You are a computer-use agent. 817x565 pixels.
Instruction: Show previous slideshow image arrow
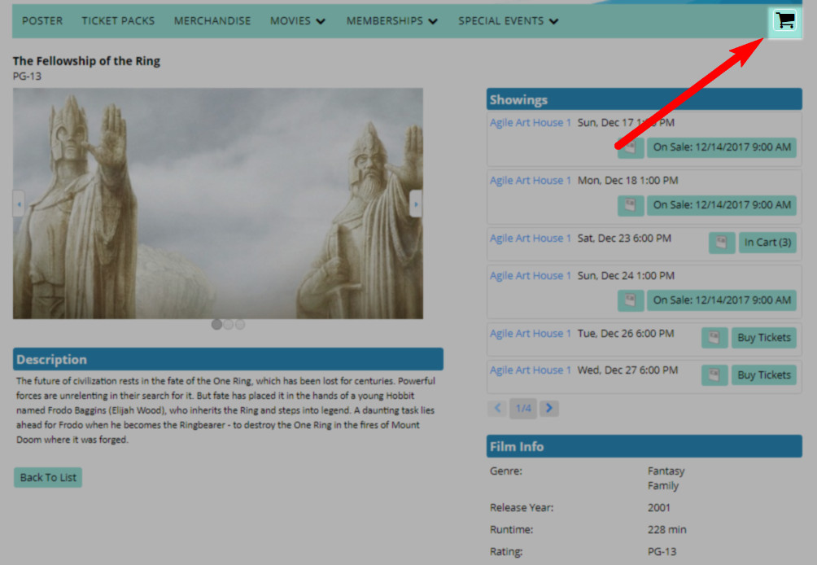point(19,204)
